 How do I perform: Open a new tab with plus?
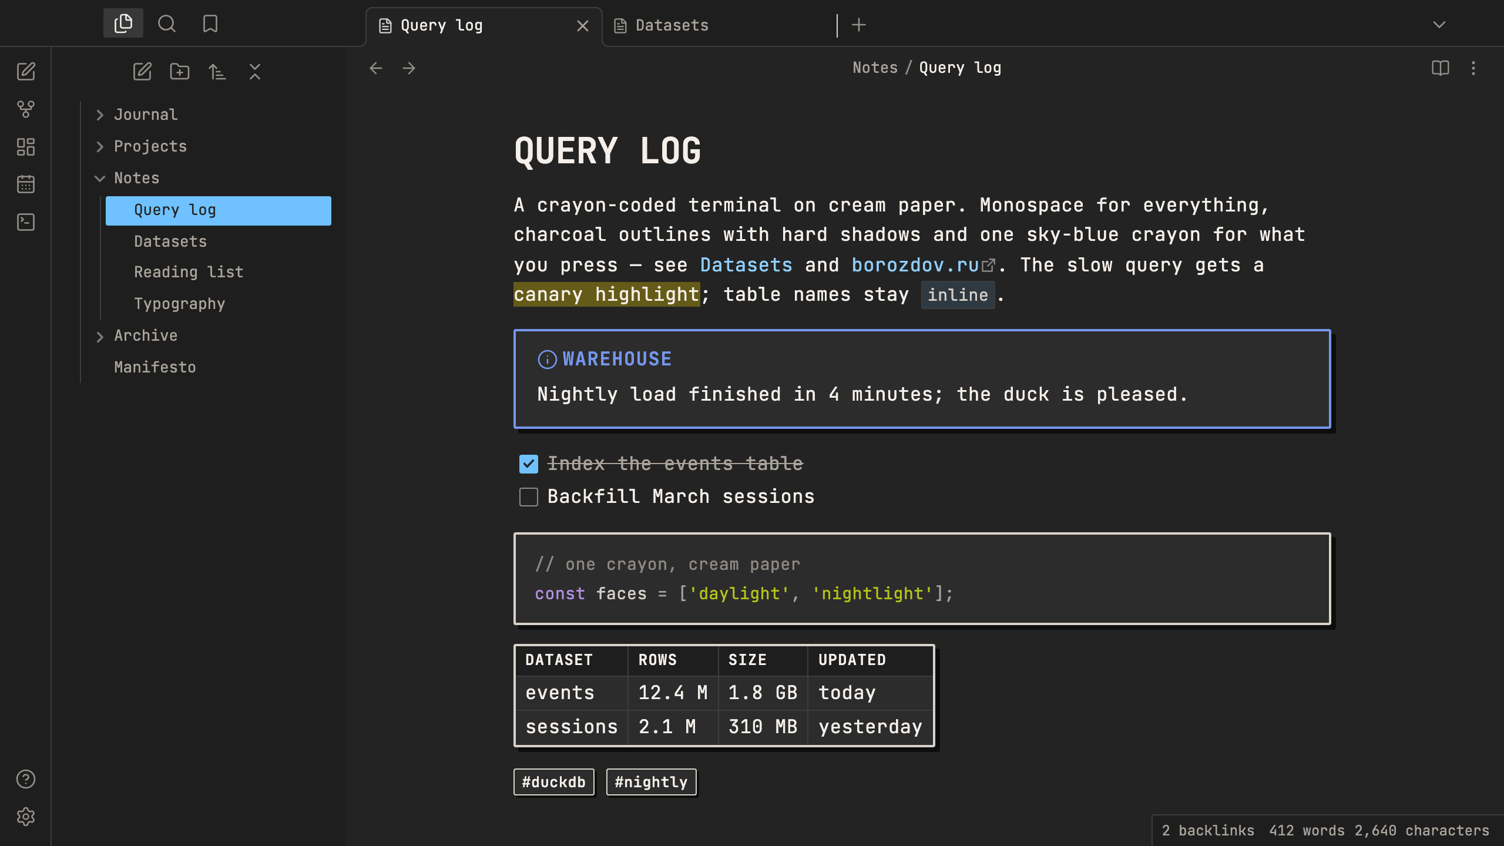pos(859,25)
